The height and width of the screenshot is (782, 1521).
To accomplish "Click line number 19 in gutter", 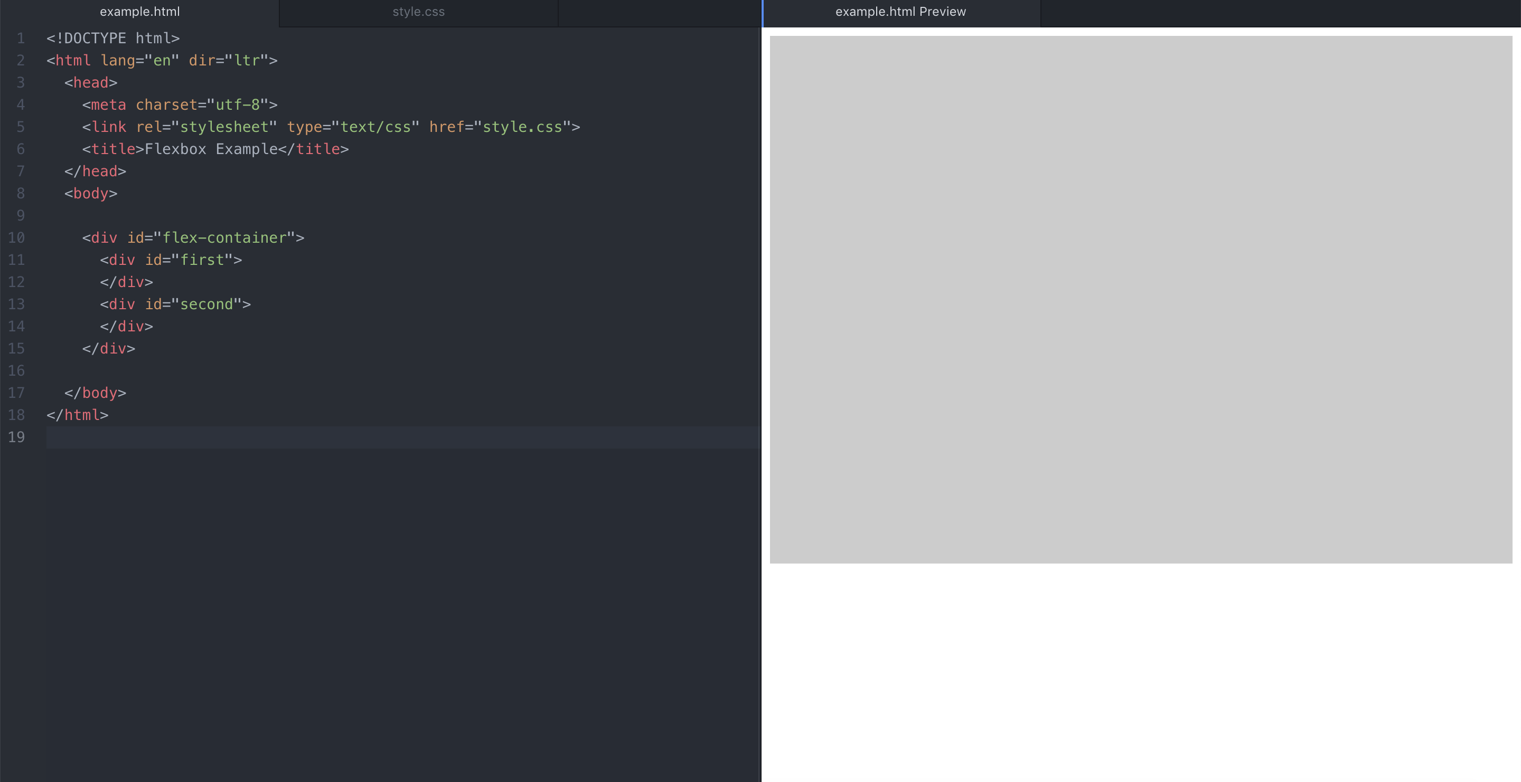I will point(16,437).
